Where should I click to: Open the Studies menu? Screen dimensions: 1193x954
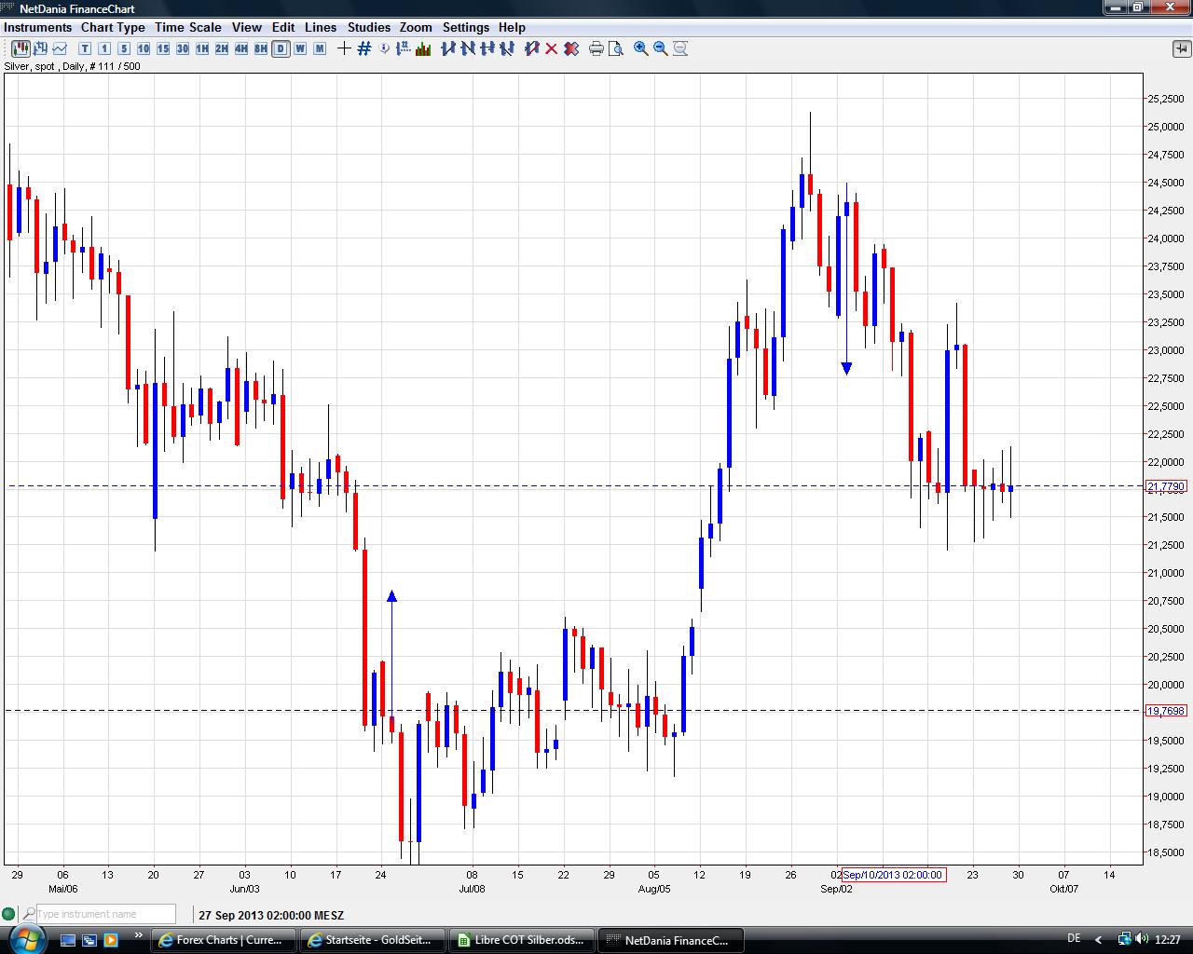pyautogui.click(x=369, y=27)
